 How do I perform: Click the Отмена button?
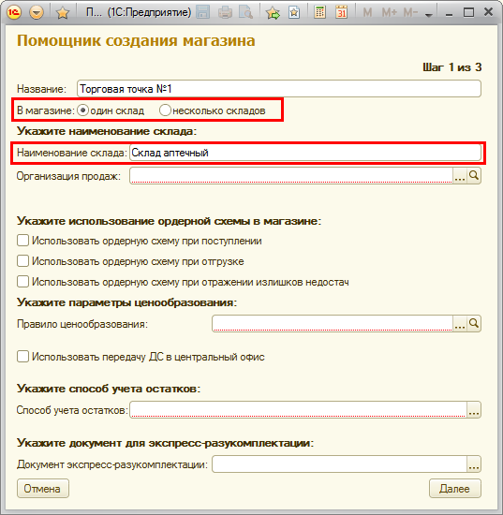[x=43, y=489]
